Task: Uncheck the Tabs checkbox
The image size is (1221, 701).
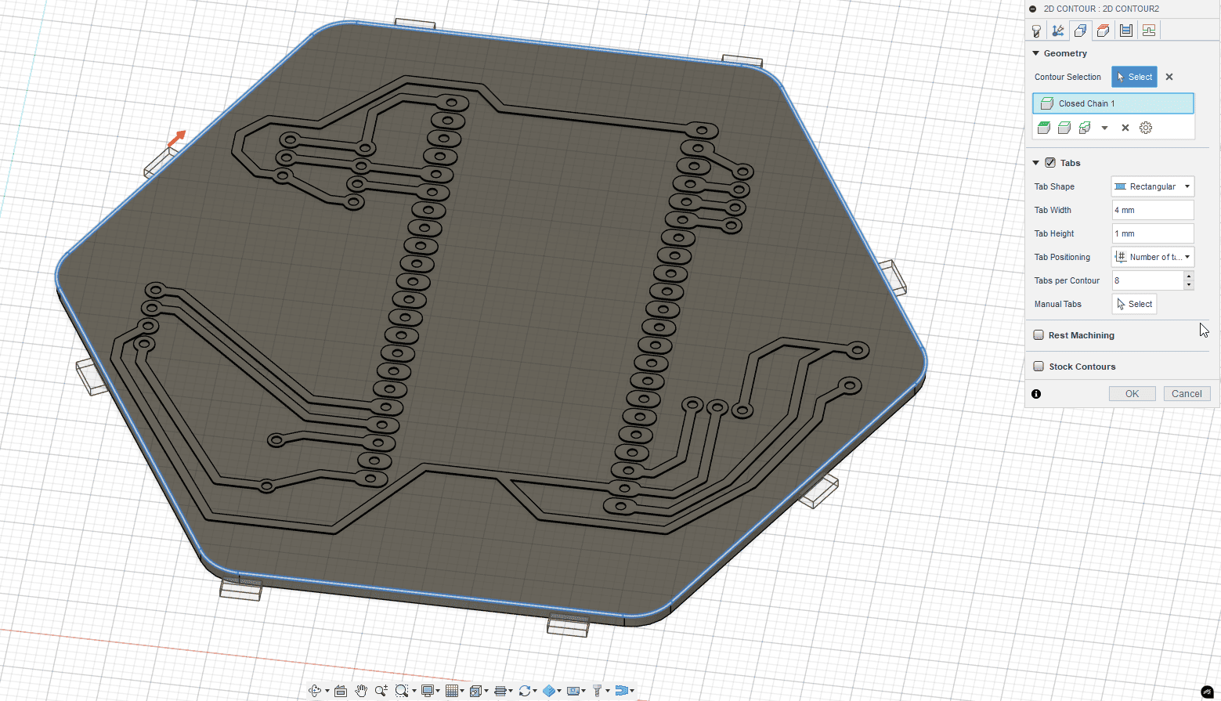Action: (1050, 163)
